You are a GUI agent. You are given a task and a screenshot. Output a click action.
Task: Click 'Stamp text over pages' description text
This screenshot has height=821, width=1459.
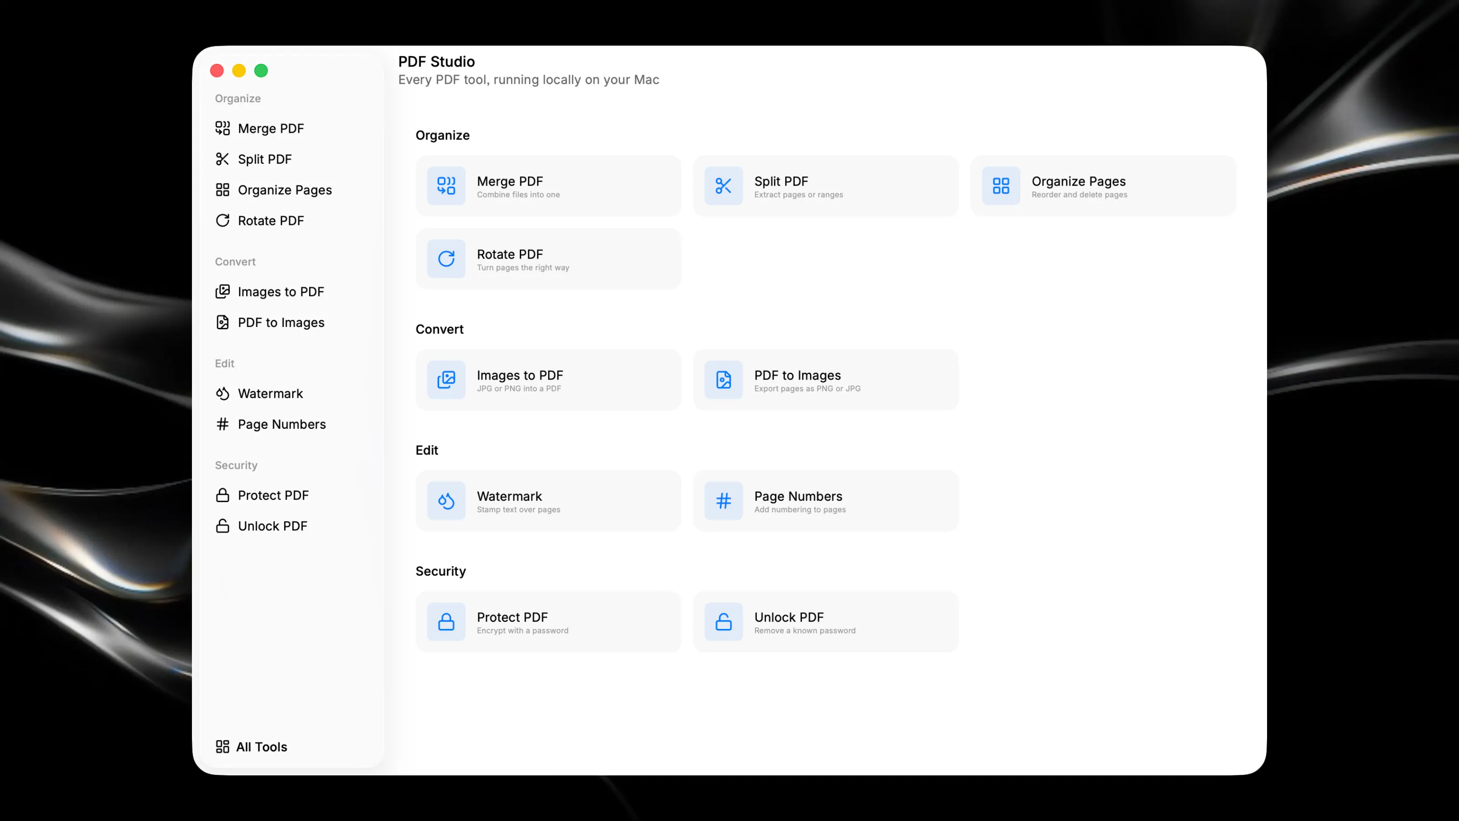(518, 509)
